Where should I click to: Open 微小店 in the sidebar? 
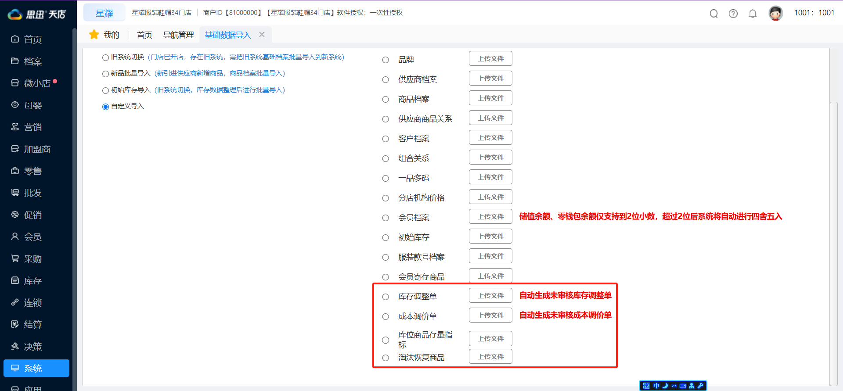click(37, 83)
